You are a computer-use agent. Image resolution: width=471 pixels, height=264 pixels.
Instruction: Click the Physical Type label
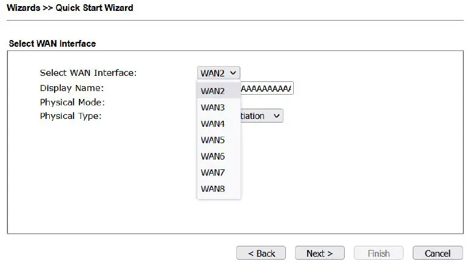coord(70,116)
